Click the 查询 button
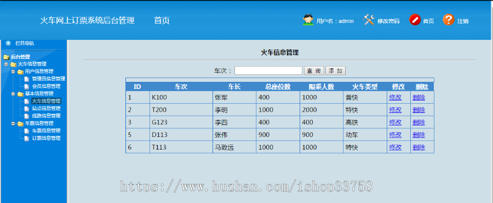The image size is (493, 203). pos(314,70)
